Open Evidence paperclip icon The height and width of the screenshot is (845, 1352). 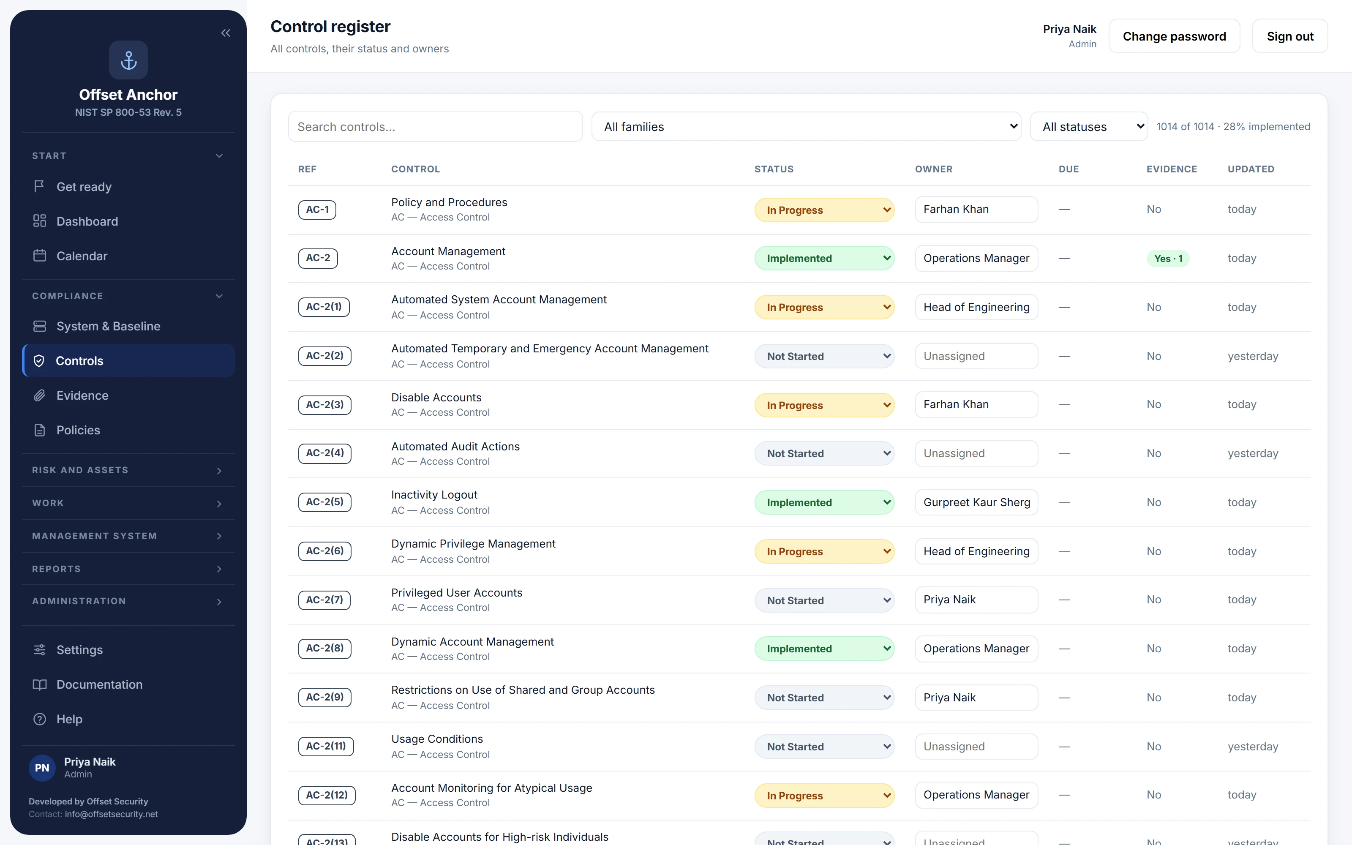coord(39,395)
